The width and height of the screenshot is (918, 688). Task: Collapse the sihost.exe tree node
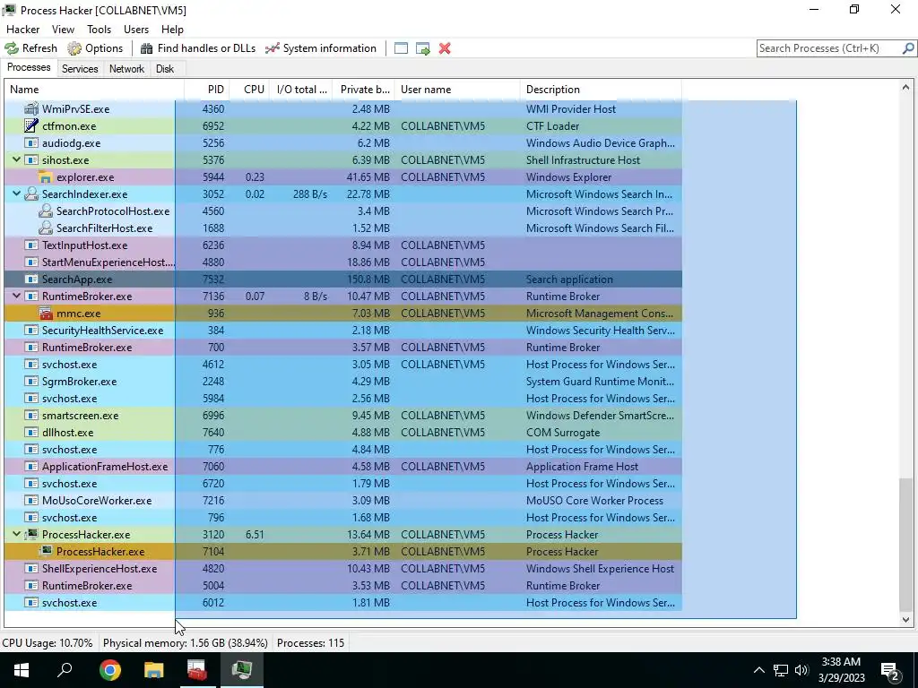16,159
